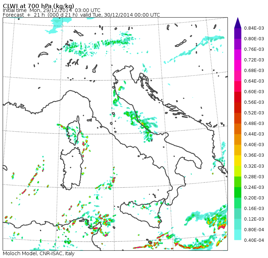Click the 0.64E-03 scale label
Screen dimensions: 268x258
click(254, 81)
